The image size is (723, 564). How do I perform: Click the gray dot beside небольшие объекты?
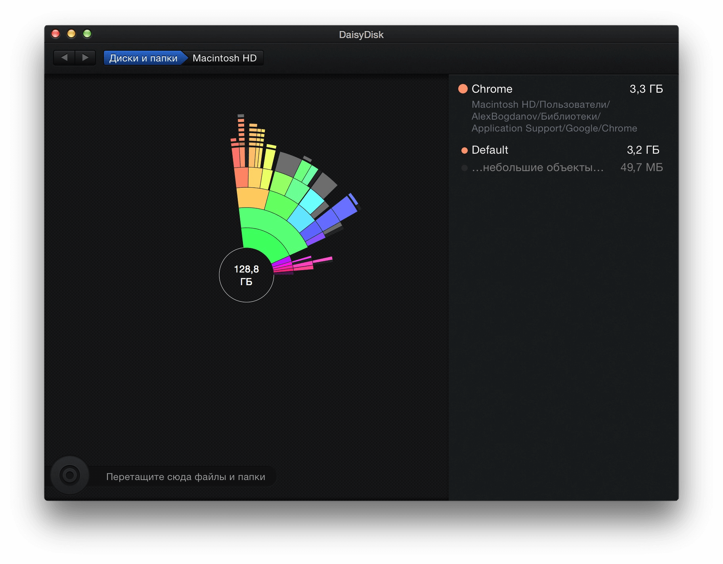pos(464,168)
